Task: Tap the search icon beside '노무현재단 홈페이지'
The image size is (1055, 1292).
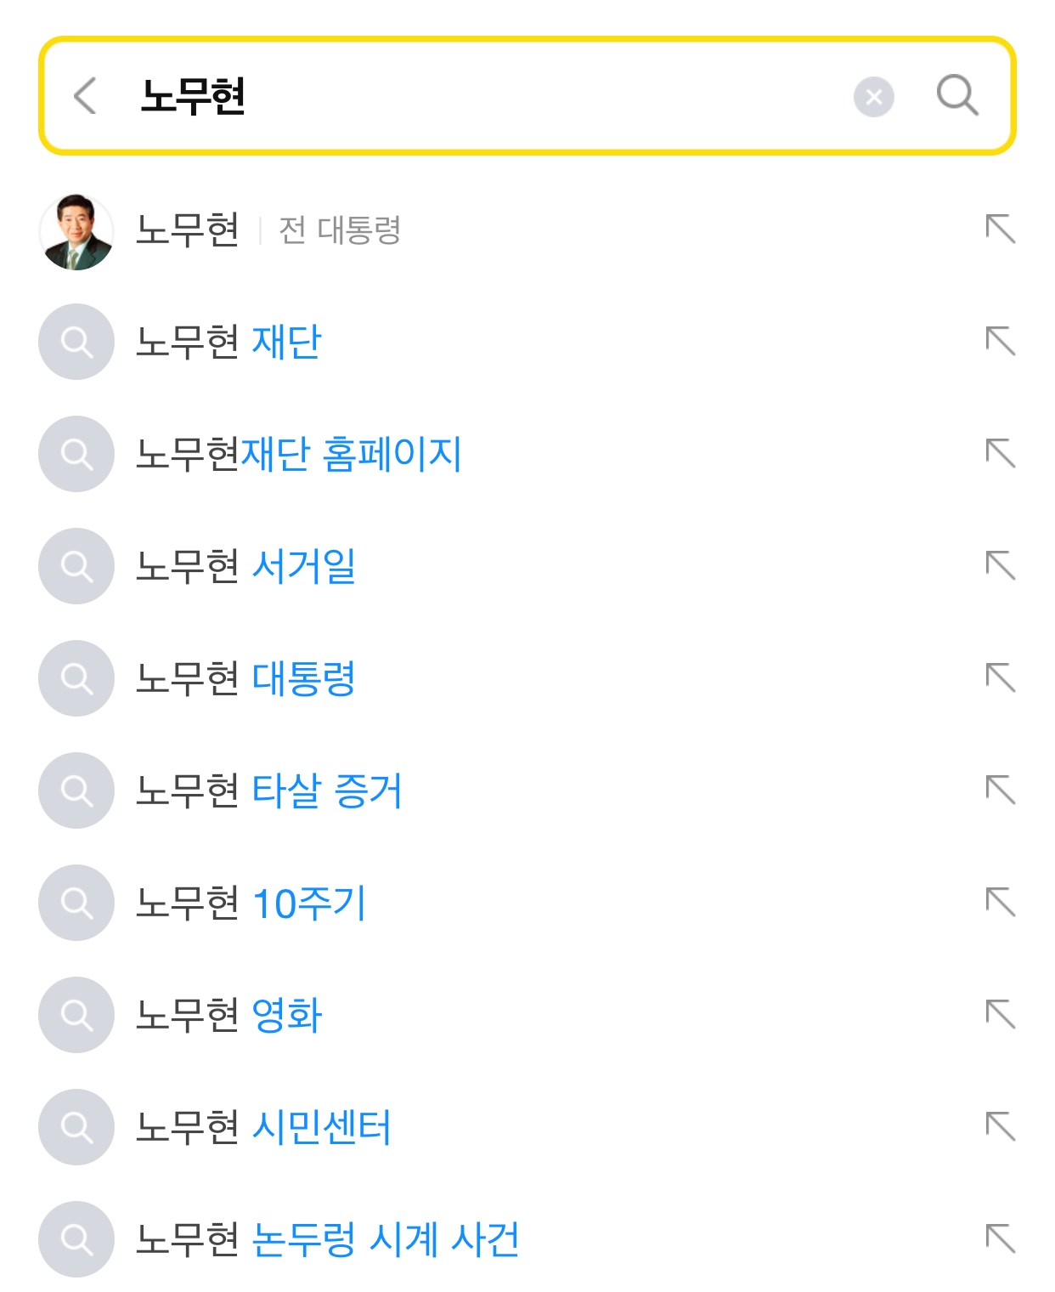Action: (76, 454)
